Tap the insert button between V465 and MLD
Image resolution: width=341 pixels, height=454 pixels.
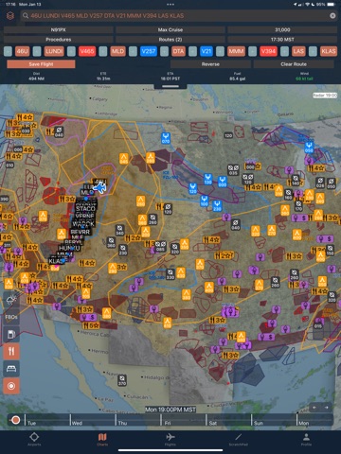pyautogui.click(x=103, y=51)
